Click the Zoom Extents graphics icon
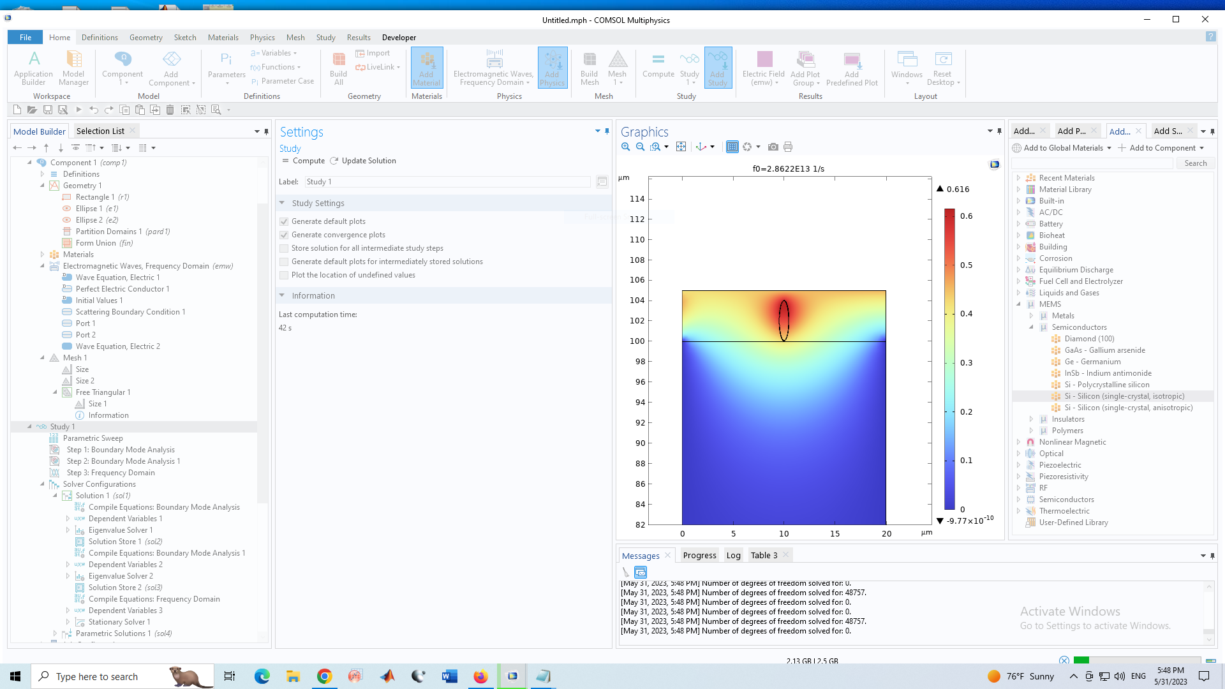Image resolution: width=1225 pixels, height=689 pixels. 681,147
